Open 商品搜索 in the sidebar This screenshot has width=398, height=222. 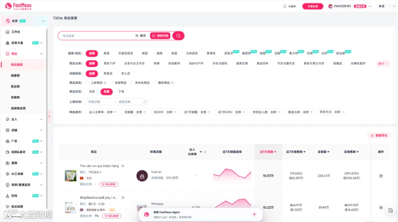[x=17, y=64]
